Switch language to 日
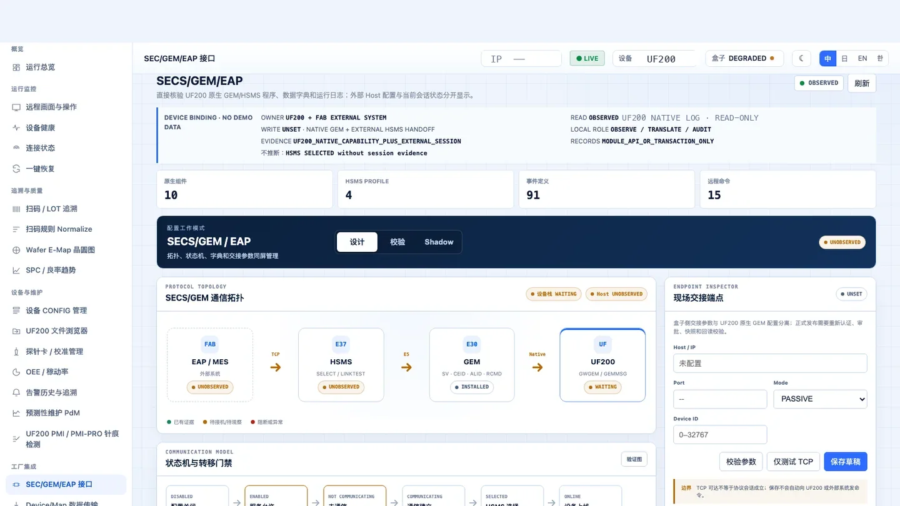Screen dimensions: 900x506 pos(844,58)
